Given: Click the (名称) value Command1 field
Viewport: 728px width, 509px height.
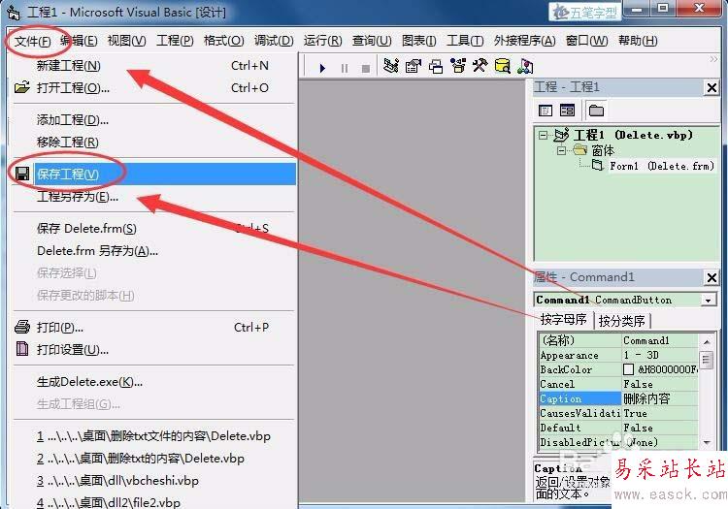Looking at the screenshot, I should 660,340.
